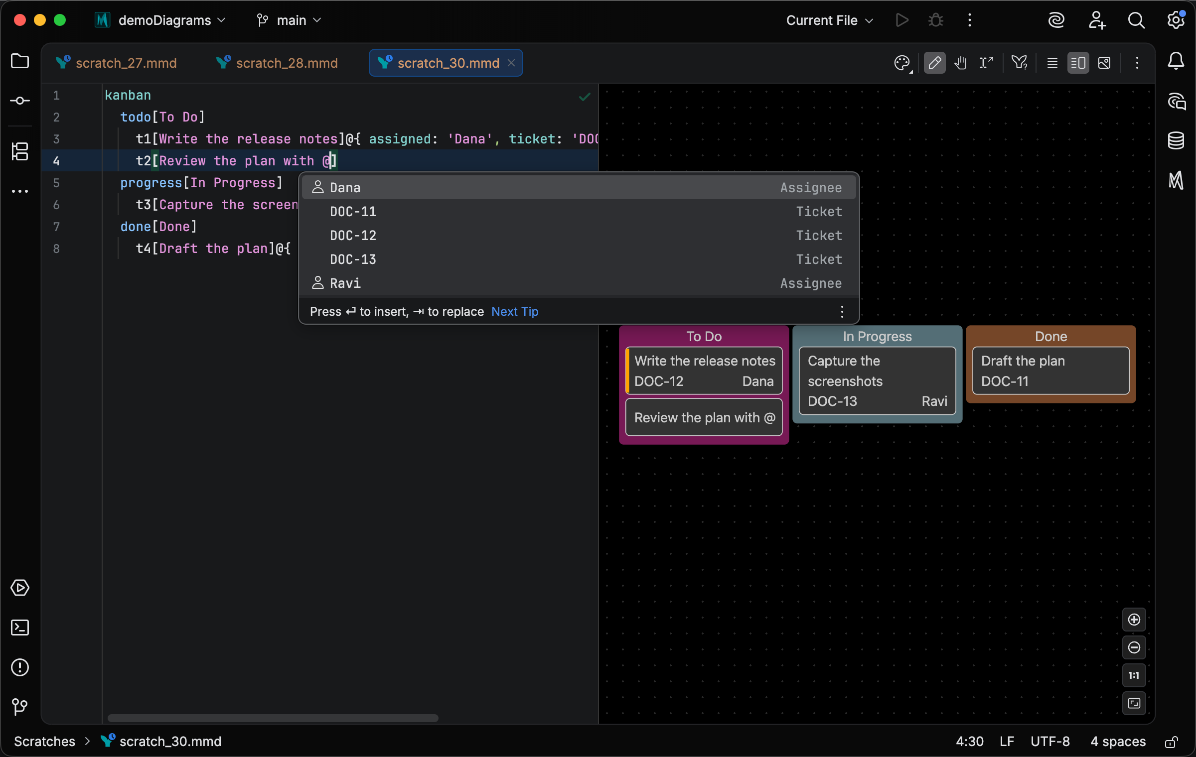1196x757 pixels.
Task: Open the diagram theme palette
Action: pyautogui.click(x=902, y=63)
